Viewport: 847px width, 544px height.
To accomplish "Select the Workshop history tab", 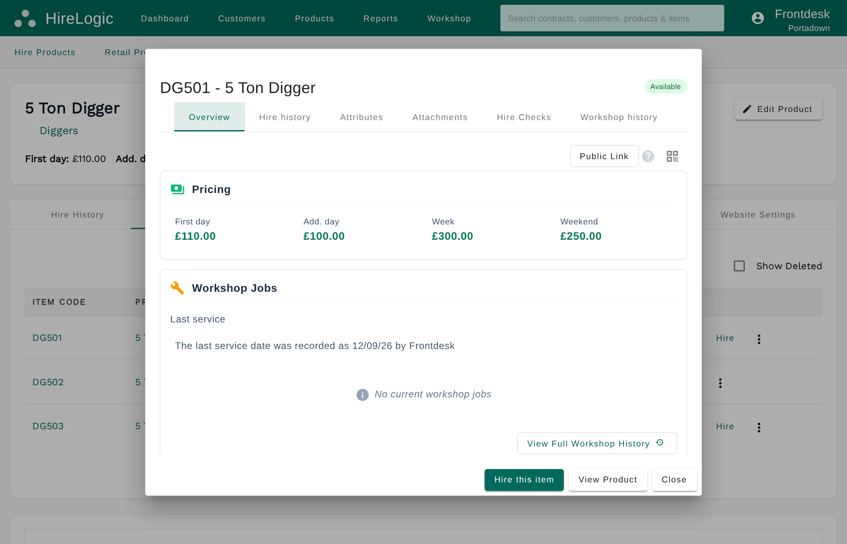I will [618, 117].
